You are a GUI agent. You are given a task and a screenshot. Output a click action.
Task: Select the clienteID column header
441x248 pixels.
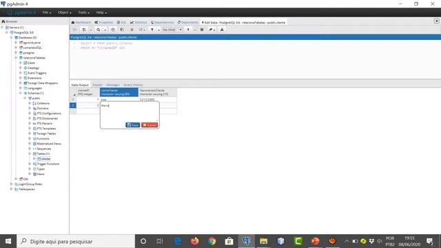pyautogui.click(x=88, y=92)
